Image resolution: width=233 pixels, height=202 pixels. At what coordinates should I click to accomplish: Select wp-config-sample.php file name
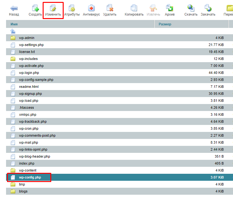(x=36, y=80)
